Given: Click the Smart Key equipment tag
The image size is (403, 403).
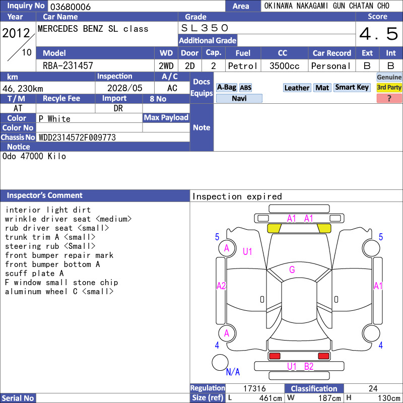Looking at the screenshot, I should 352,88.
